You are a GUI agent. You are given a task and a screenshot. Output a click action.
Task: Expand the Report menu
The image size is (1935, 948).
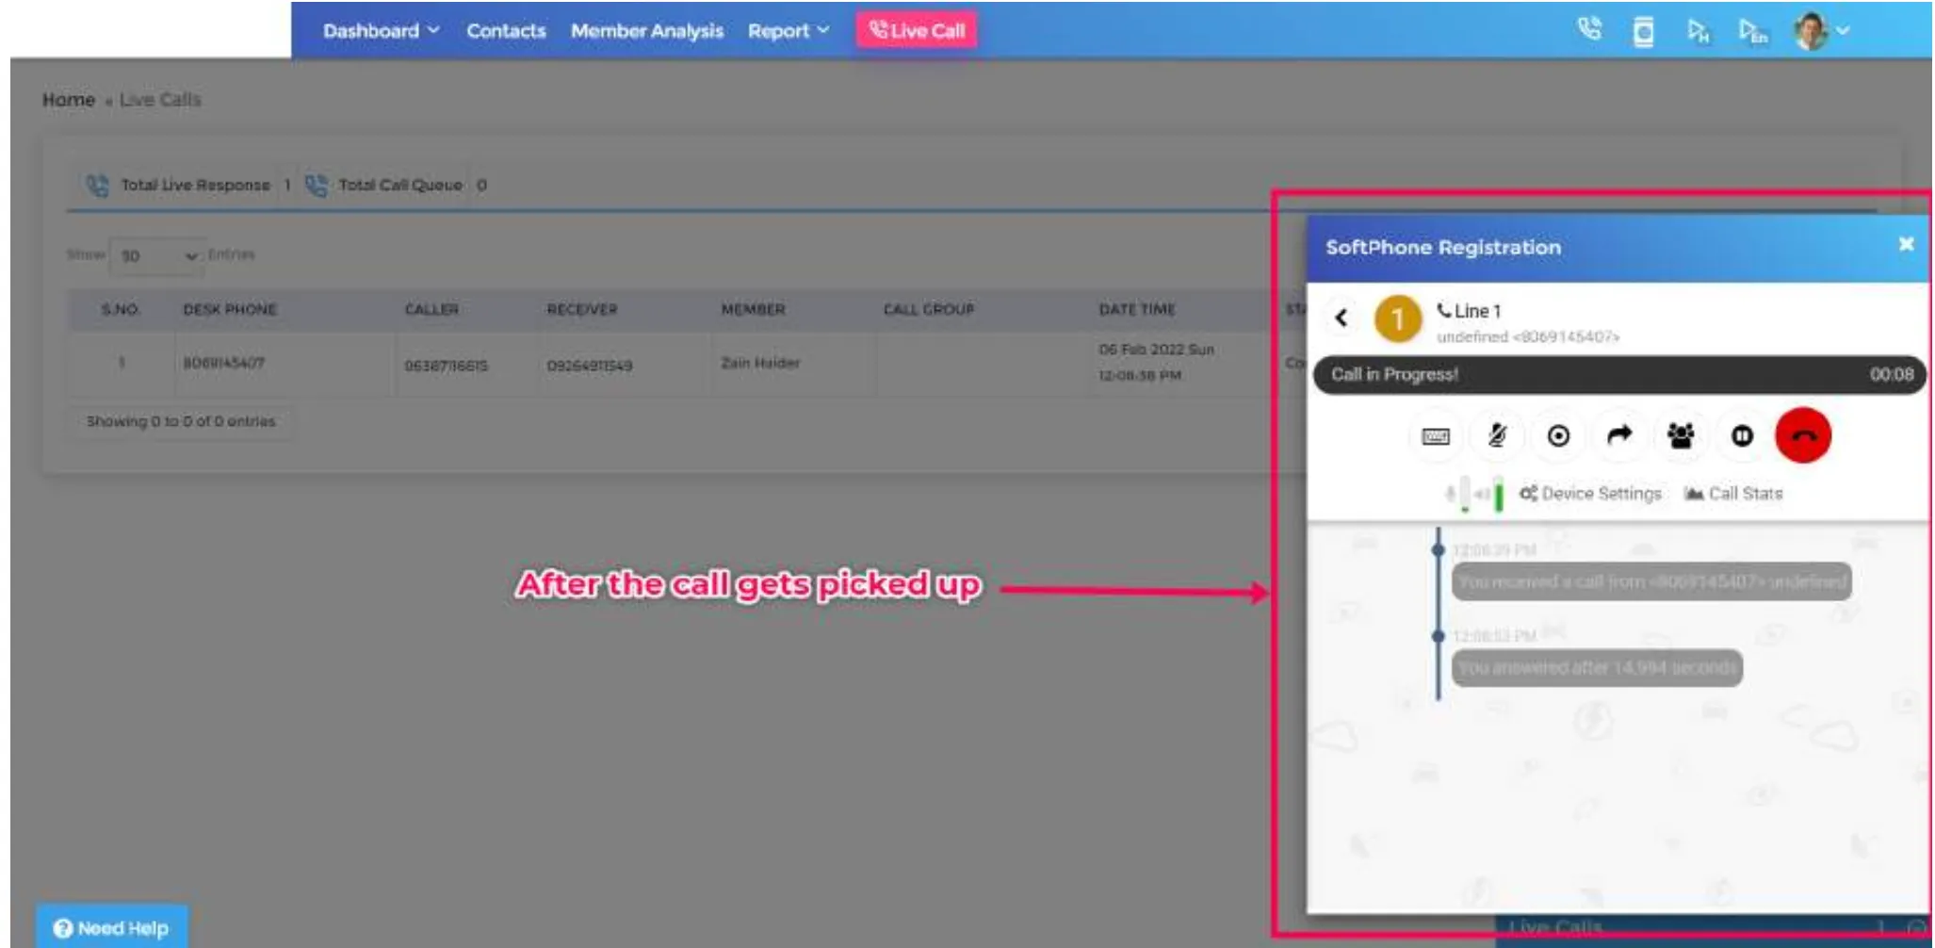click(x=789, y=31)
